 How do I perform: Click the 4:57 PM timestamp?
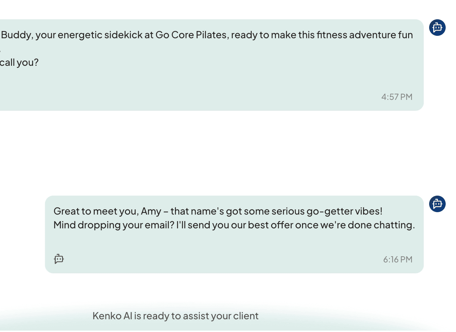click(x=396, y=97)
